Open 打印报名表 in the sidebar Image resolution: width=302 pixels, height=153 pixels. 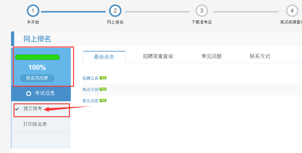41,124
